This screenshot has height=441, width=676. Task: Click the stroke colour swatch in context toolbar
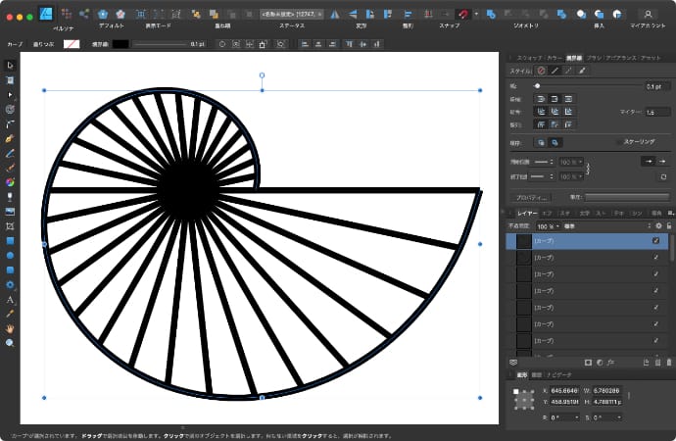click(121, 44)
